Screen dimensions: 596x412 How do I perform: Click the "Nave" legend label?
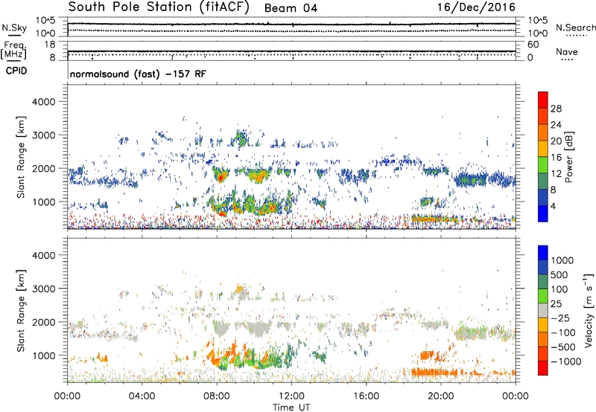567,52
